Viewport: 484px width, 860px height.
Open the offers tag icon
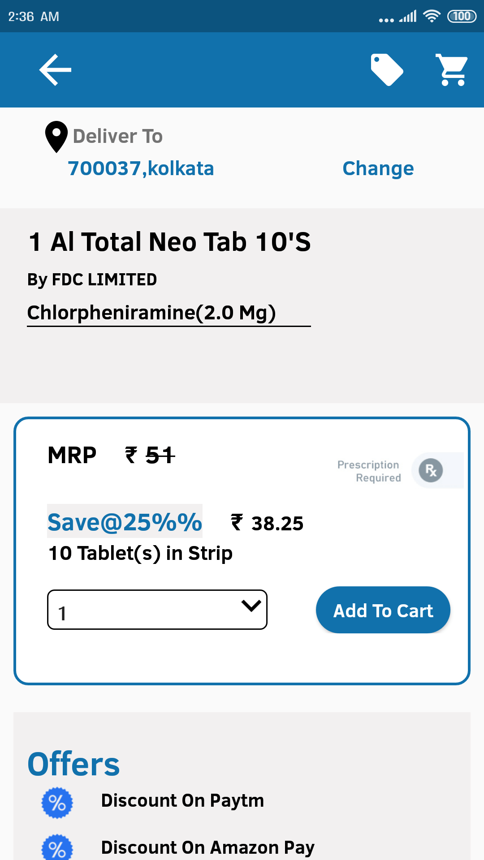(x=387, y=70)
